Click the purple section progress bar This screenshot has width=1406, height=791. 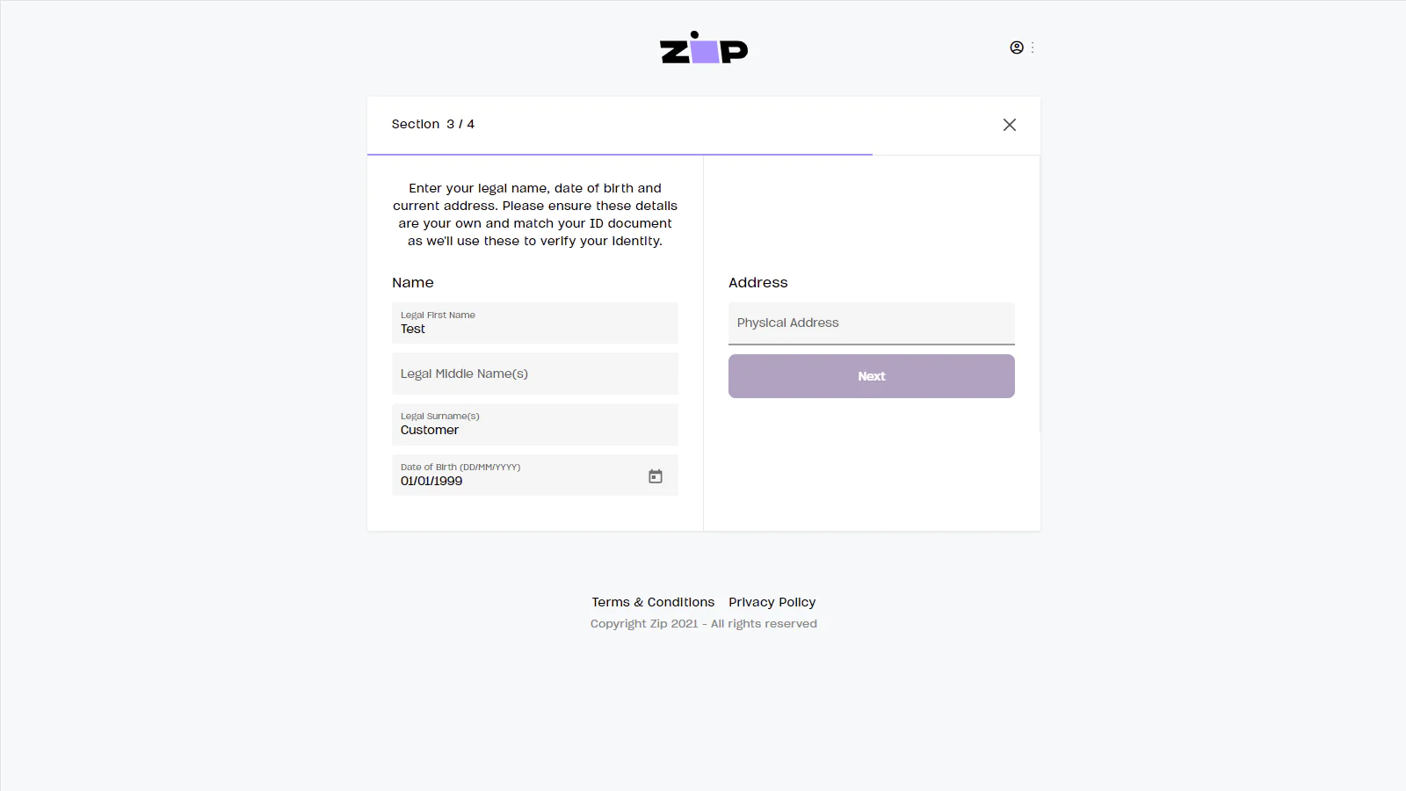[x=620, y=155]
